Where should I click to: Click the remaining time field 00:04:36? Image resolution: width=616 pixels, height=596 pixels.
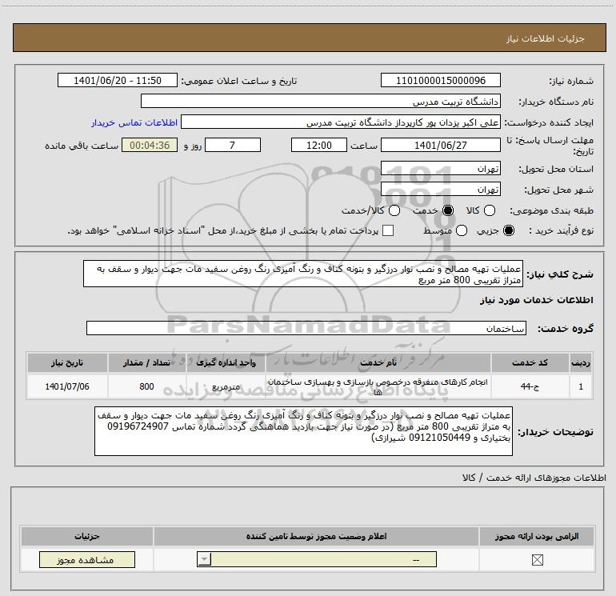click(150, 145)
